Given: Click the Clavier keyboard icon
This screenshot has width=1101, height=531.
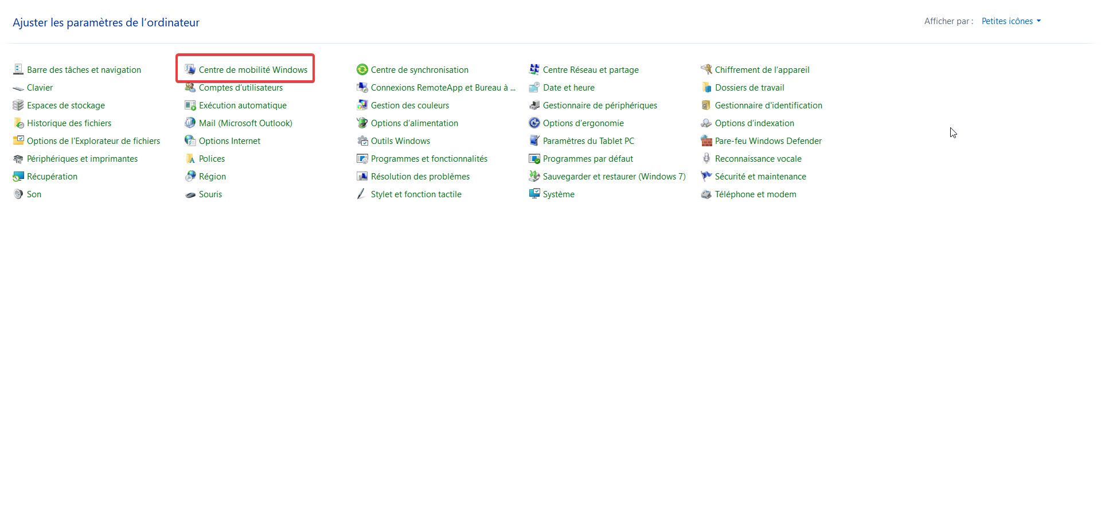Looking at the screenshot, I should tap(18, 88).
